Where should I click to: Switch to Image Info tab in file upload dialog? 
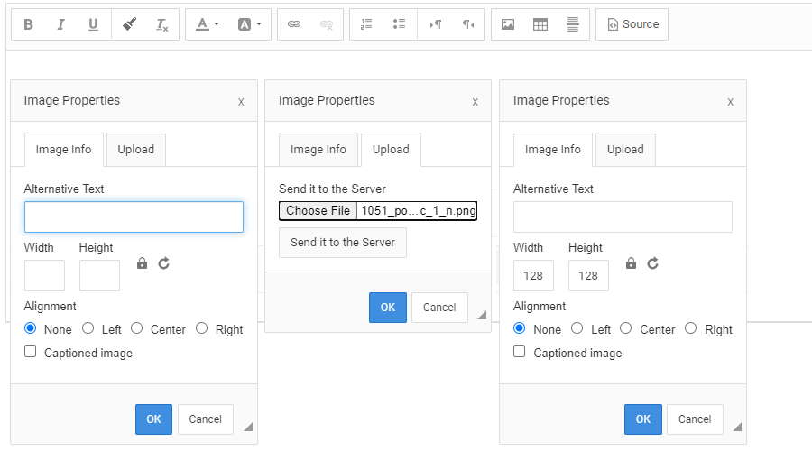[318, 150]
